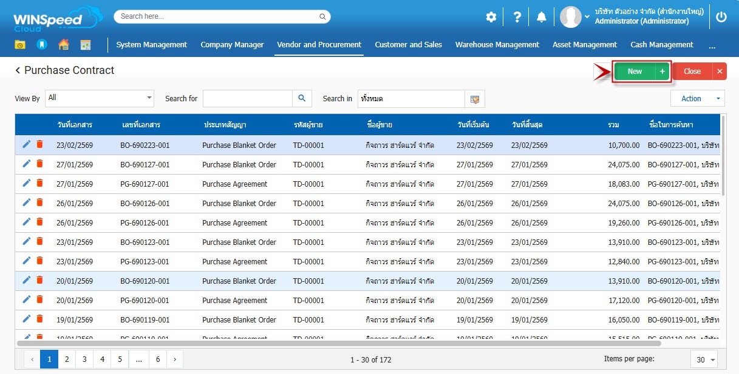Click the Search for text field

pyautogui.click(x=248, y=98)
